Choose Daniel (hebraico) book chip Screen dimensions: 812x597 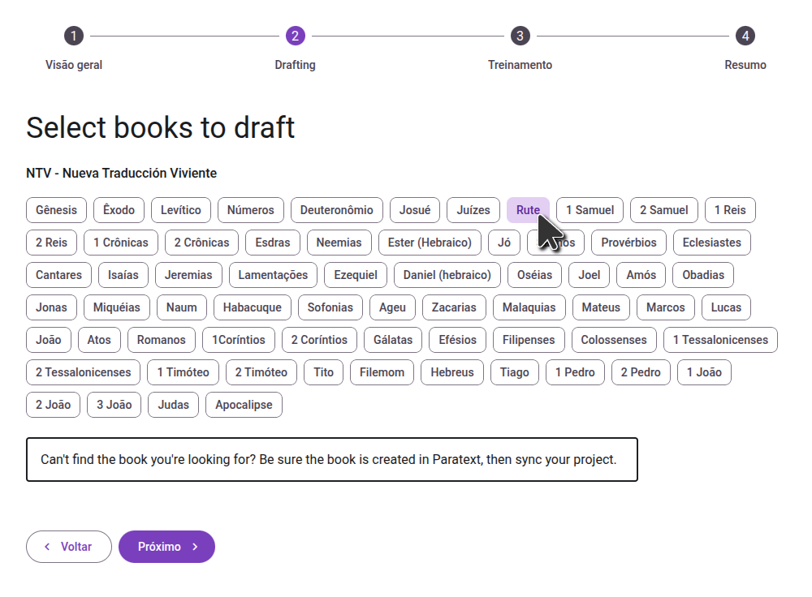tap(447, 275)
